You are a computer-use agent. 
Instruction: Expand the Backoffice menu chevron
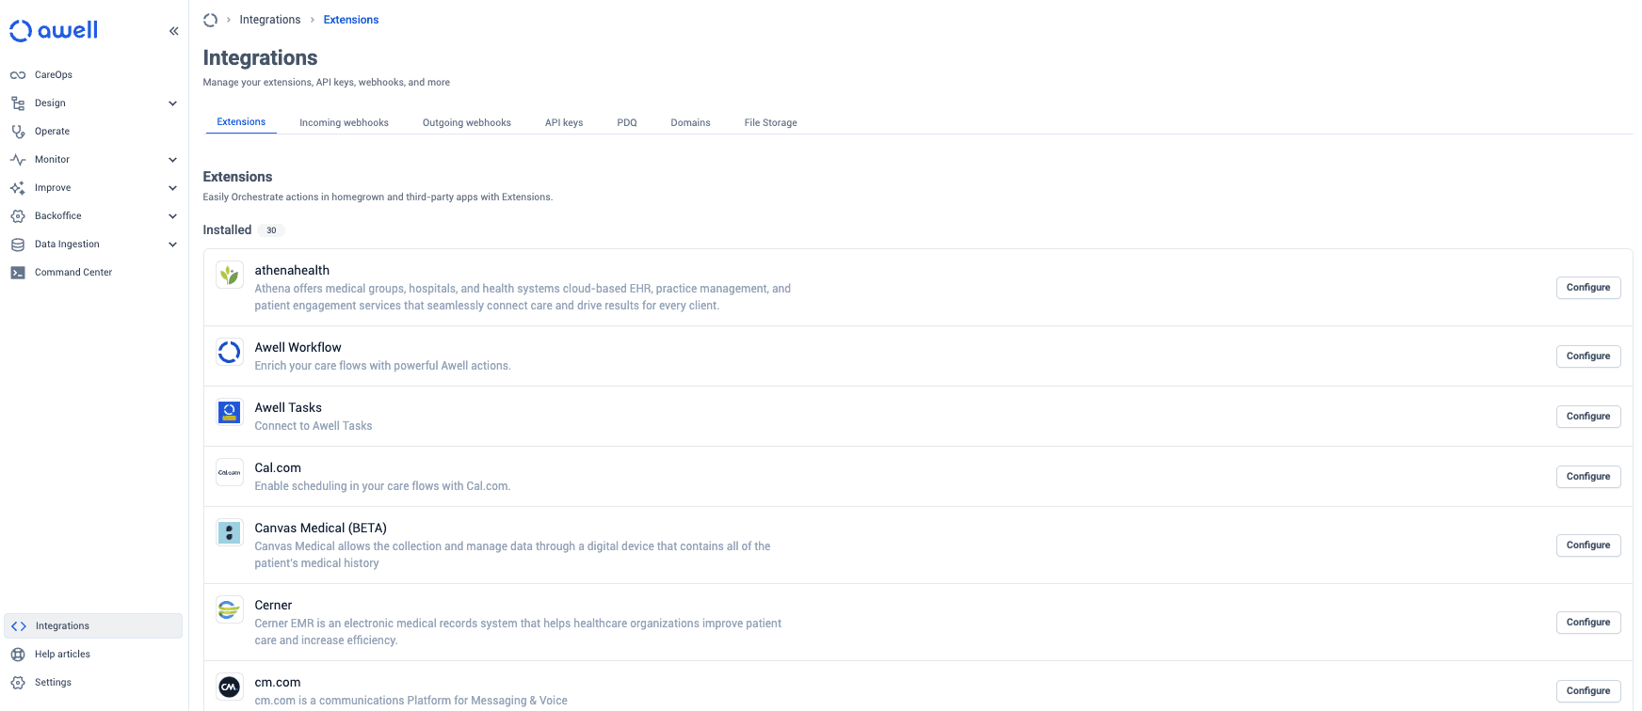pos(172,216)
